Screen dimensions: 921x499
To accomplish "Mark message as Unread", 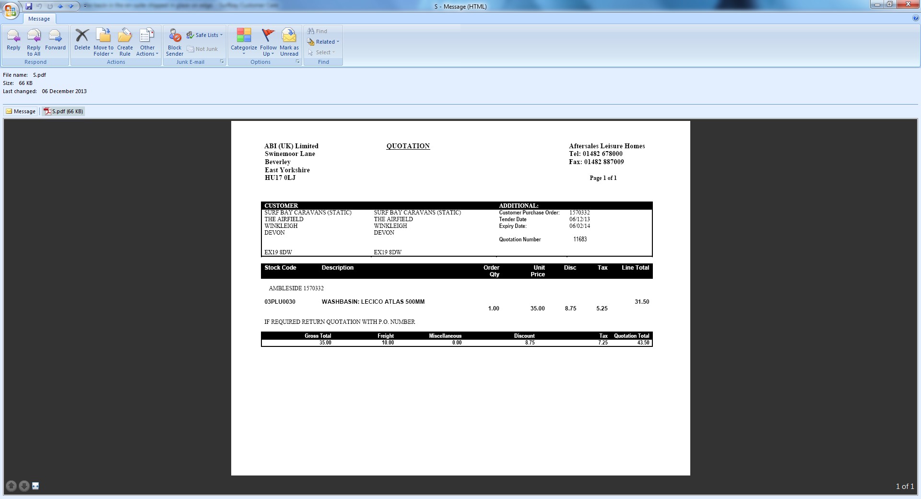I will coord(289,42).
